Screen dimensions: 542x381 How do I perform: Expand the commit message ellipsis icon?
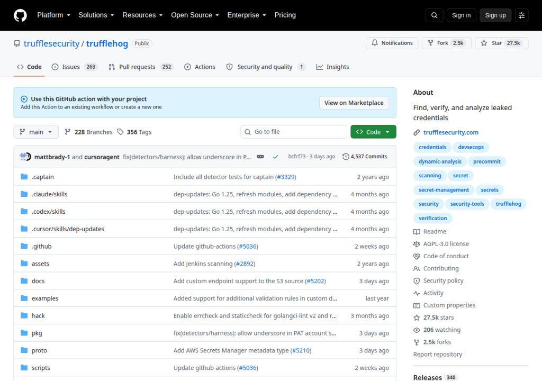(x=260, y=157)
